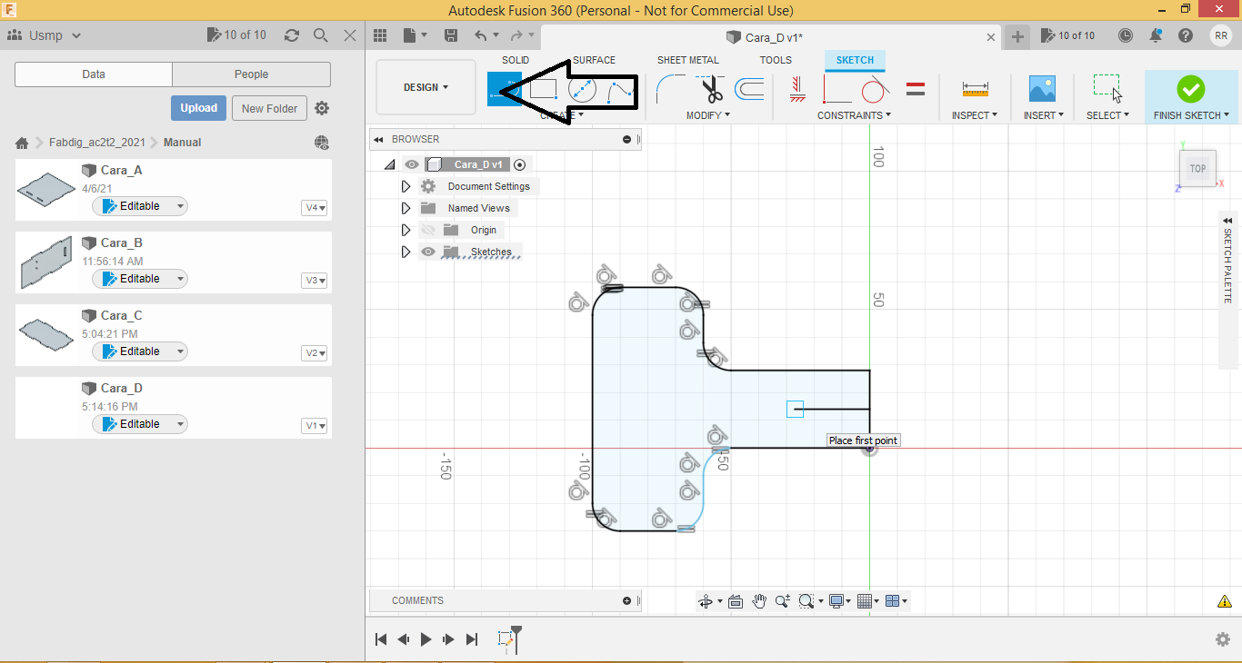1242x663 pixels.
Task: Expand the Origin node
Action: [x=406, y=230]
